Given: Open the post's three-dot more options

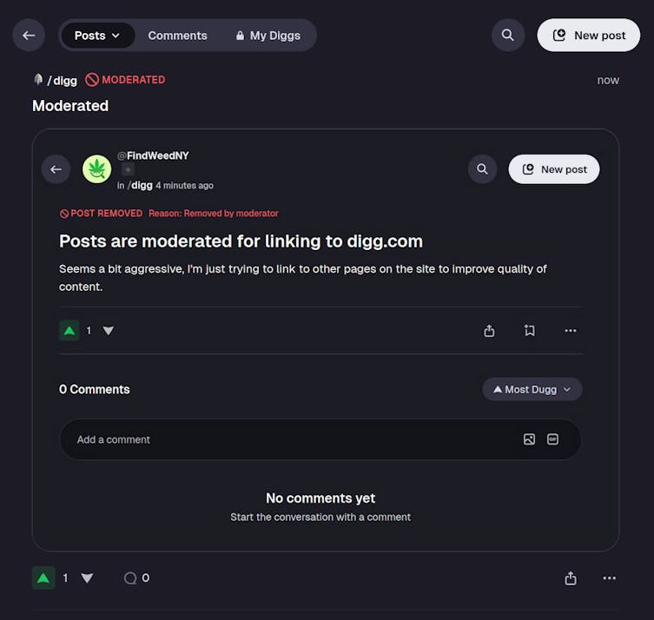Looking at the screenshot, I should [571, 331].
